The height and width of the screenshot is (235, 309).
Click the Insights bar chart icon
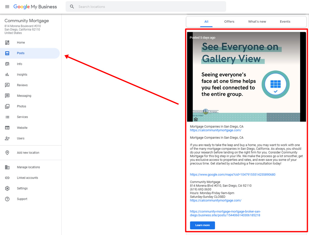(7, 75)
